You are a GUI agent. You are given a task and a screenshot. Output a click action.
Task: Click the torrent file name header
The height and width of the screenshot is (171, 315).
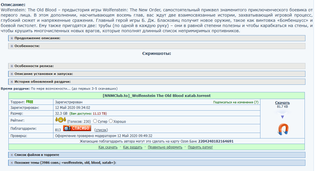(x=157, y=96)
